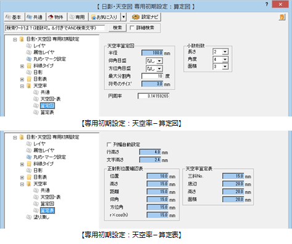This screenshot has width=292, height=244.
Task: Select the お気に入り favorites toolbar button
Action: tap(104, 17)
